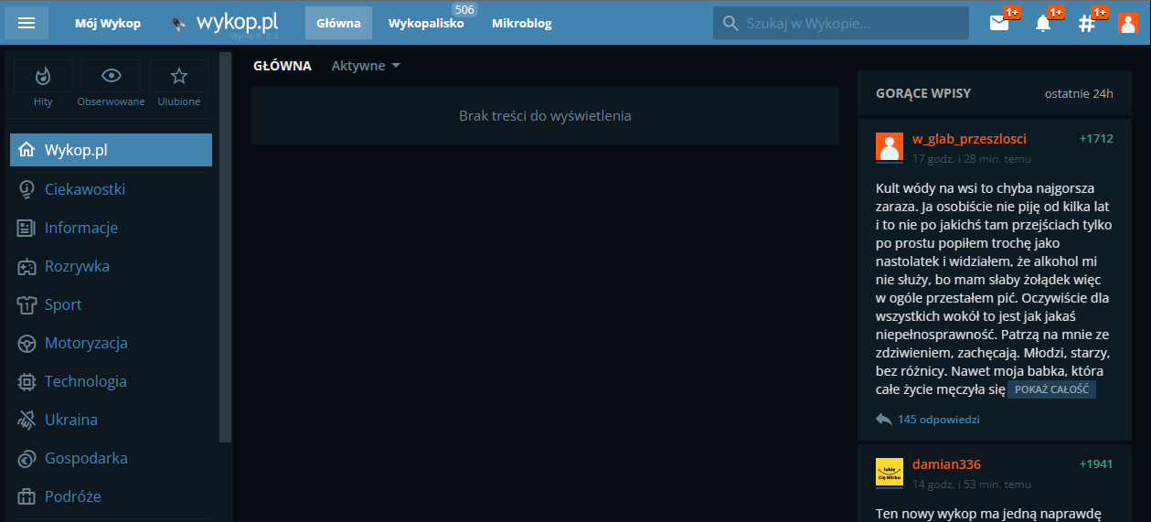Open Hity flame icon

[x=43, y=76]
